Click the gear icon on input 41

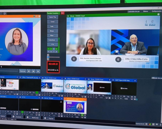(x=135, y=99)
